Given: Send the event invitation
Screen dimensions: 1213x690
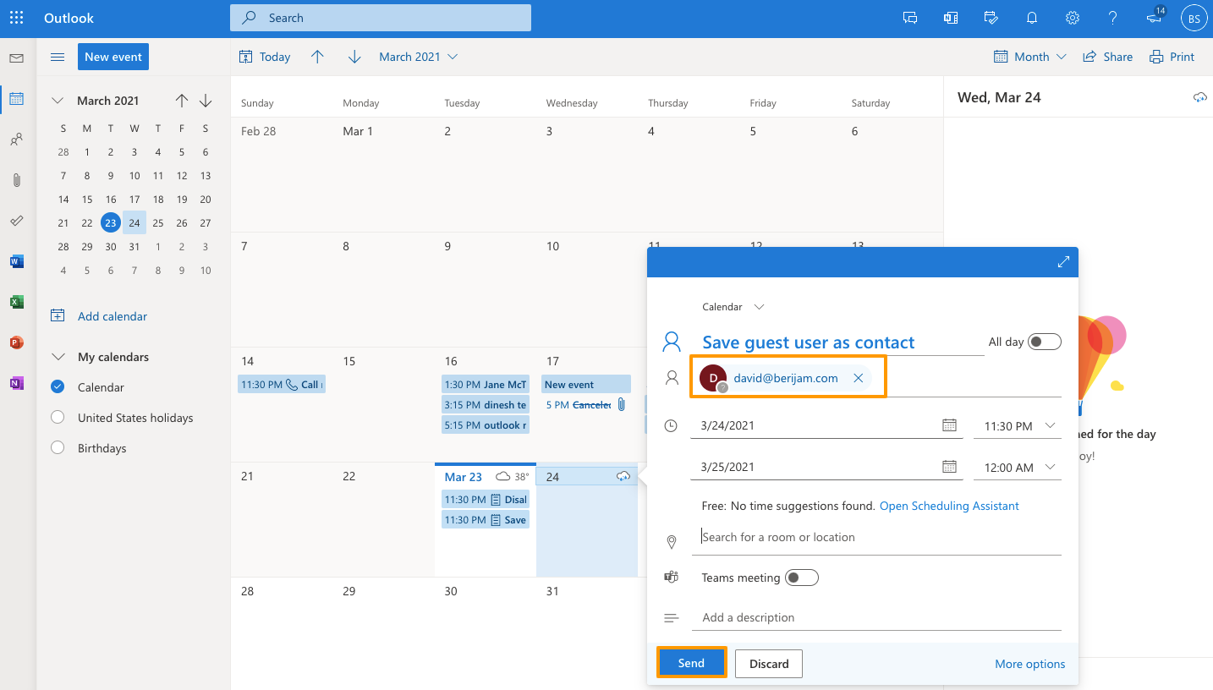Looking at the screenshot, I should point(691,663).
